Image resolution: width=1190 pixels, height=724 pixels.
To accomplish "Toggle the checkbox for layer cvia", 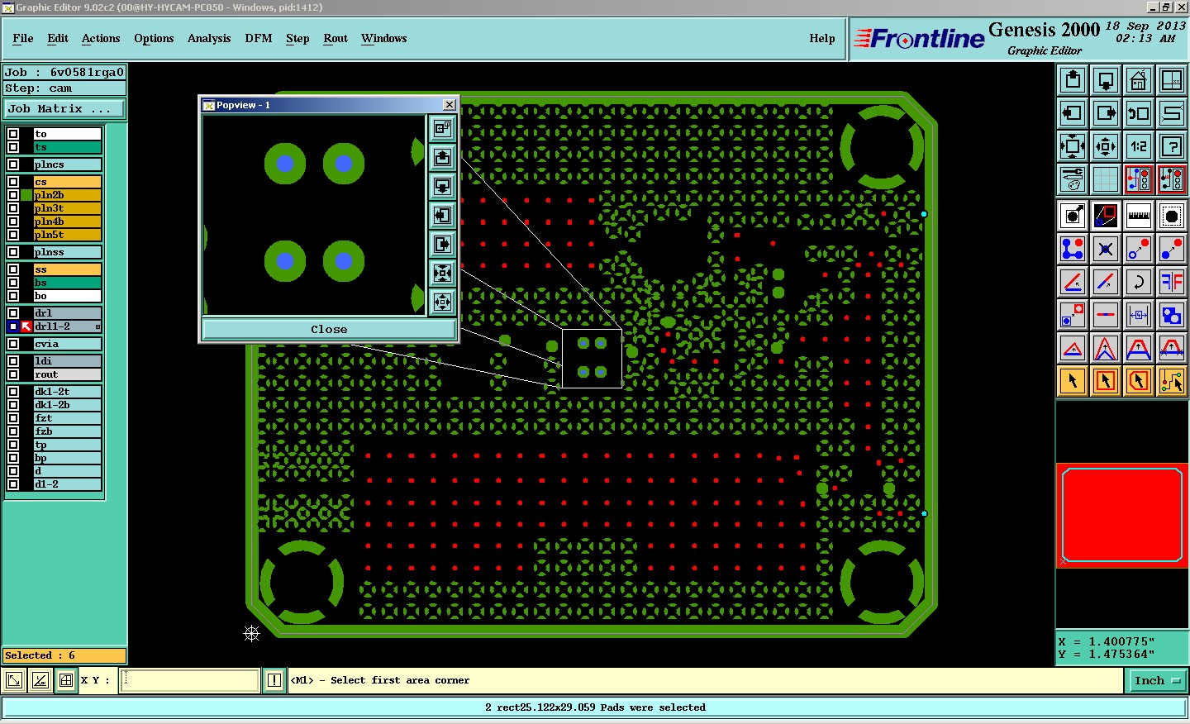I will point(13,344).
